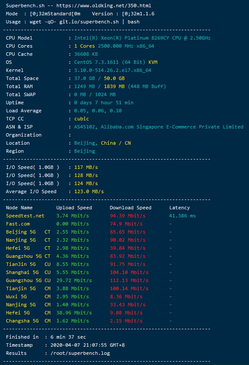Select the wget git.io/superbench.sh command text
Viewport: 249px width, 365px height.
(x=85, y=22)
